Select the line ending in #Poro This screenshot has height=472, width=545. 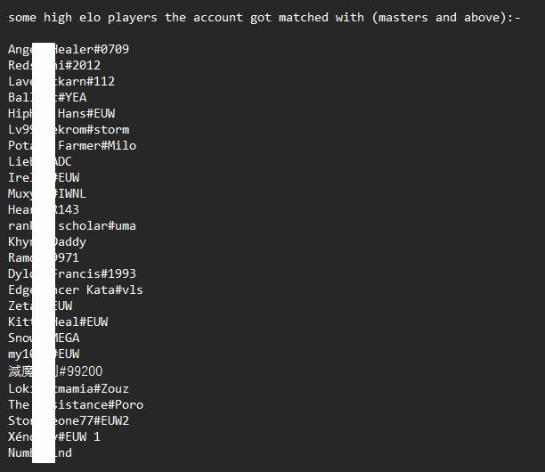76,404
